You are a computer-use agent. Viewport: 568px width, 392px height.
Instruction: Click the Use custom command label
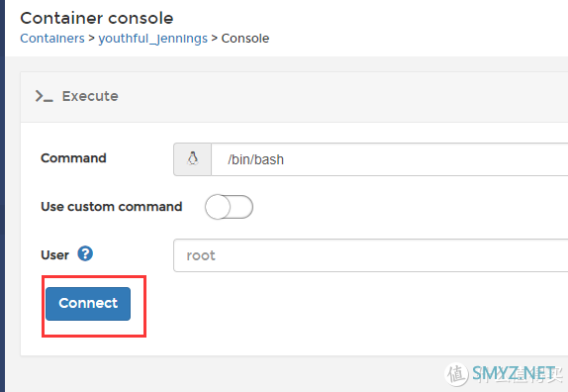pos(112,207)
